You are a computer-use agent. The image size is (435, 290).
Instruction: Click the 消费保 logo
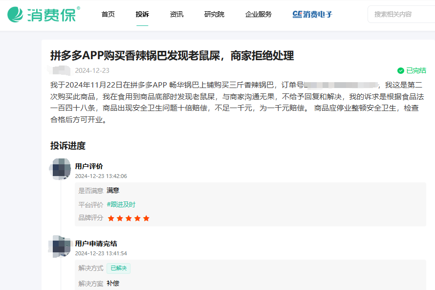coord(43,15)
